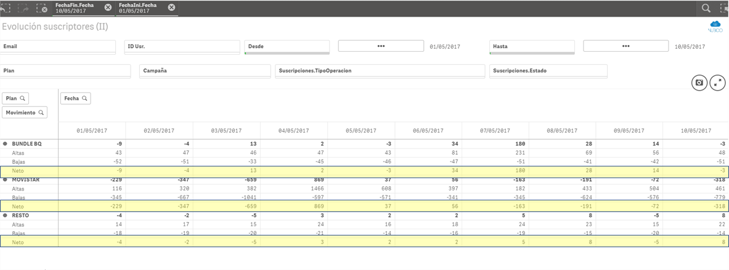Remove the FechaIni.Fecha selection
The width and height of the screenshot is (729, 270).
[171, 7]
